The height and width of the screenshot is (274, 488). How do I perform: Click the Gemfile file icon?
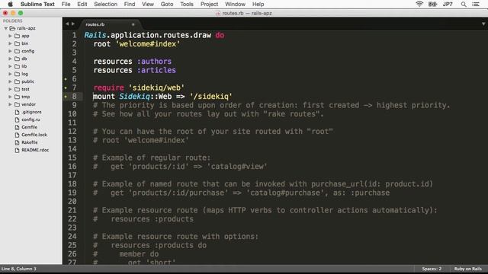click(17, 127)
